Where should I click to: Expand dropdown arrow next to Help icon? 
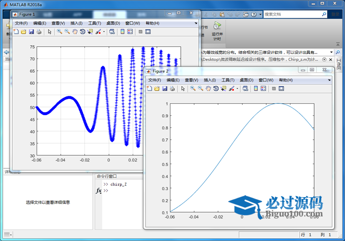(260, 14)
